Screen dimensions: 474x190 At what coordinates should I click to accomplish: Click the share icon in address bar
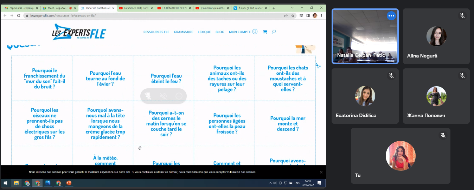pyautogui.click(x=286, y=15)
